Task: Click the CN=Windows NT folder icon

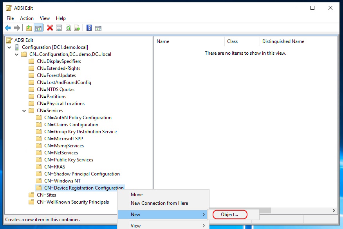Action: click(x=39, y=181)
